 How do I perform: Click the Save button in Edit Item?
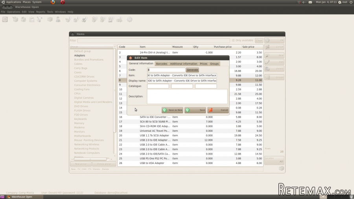coord(195,110)
